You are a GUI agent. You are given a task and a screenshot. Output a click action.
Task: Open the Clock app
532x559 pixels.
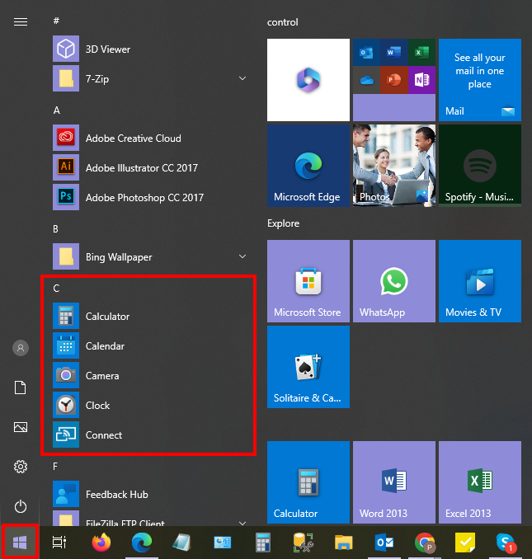click(149, 405)
